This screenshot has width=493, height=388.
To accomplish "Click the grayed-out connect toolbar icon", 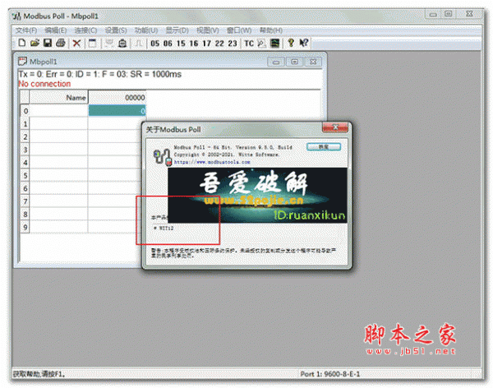I will coord(109,43).
